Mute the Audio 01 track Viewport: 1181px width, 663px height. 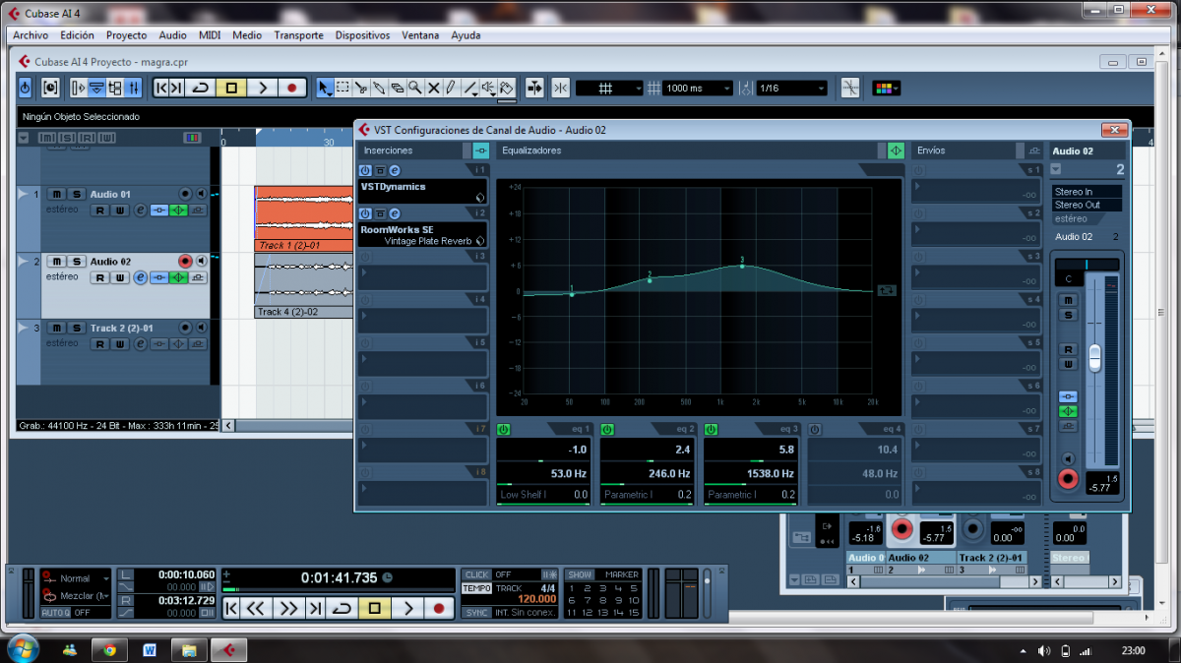58,194
